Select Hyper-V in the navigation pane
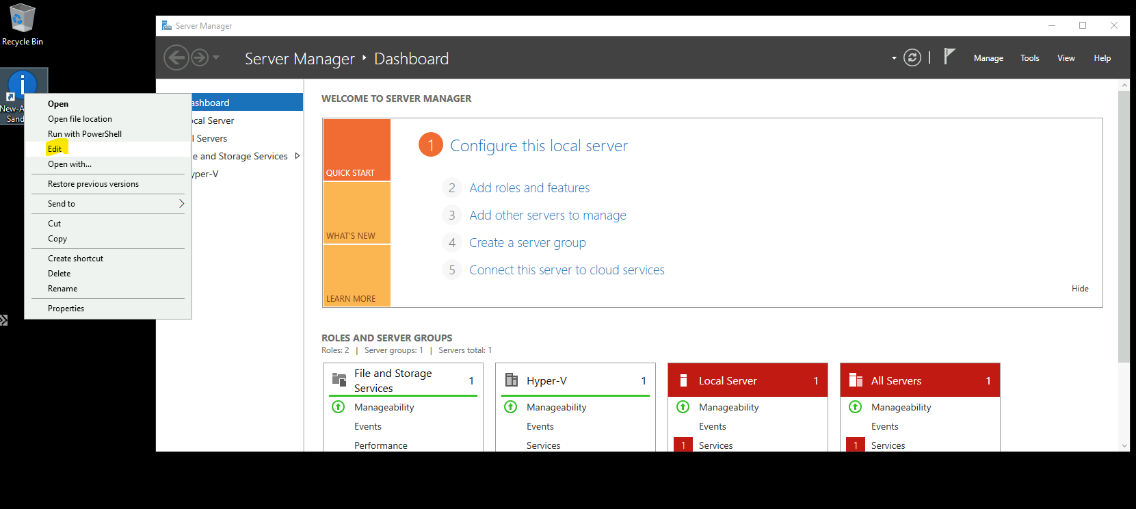Screen dimensions: 1136x509 (x=247, y=174)
